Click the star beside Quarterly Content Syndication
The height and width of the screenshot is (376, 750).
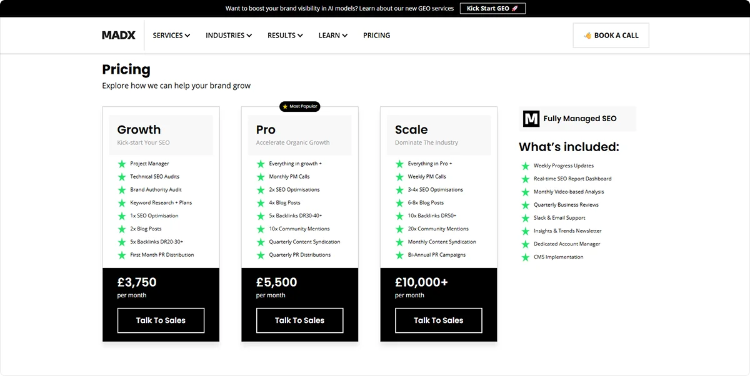(x=261, y=242)
